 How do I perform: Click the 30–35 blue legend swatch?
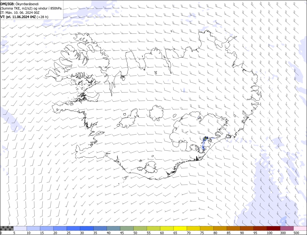click(x=87, y=228)
